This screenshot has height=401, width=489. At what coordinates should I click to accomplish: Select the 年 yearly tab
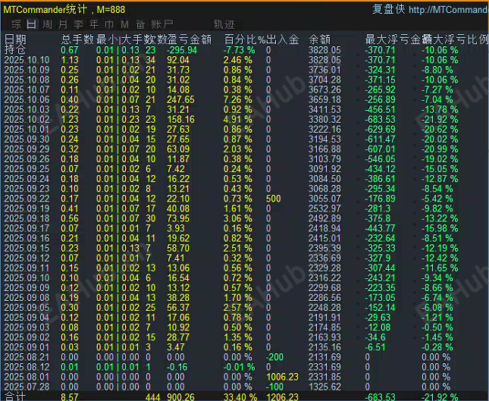(x=94, y=24)
